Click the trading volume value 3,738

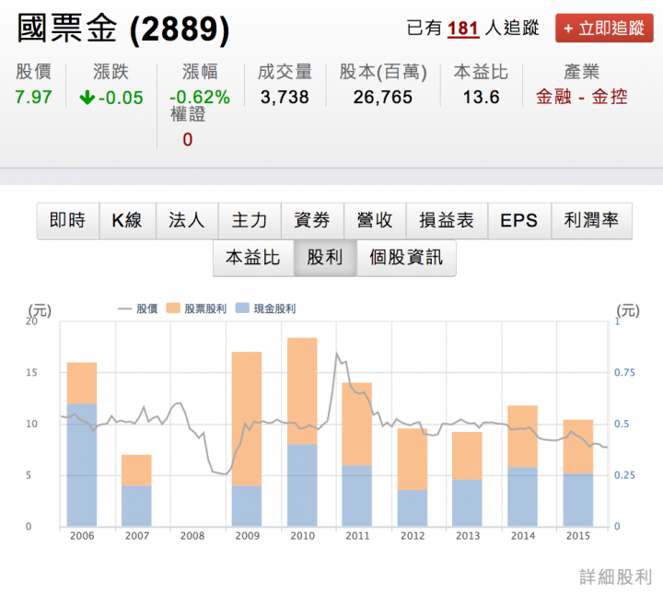pyautogui.click(x=285, y=98)
